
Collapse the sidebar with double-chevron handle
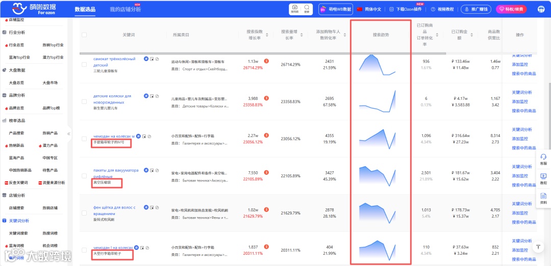[x=69, y=134]
